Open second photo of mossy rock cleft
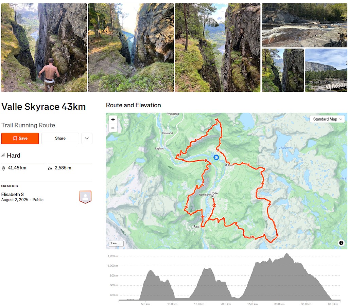Image resolution: width=348 pixels, height=306 pixels. click(x=131, y=48)
